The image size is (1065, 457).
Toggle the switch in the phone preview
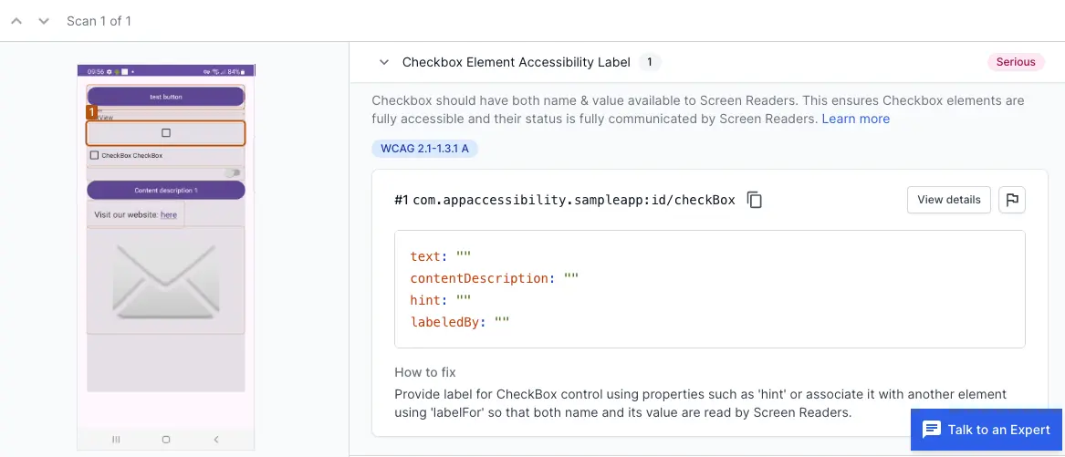pos(234,172)
